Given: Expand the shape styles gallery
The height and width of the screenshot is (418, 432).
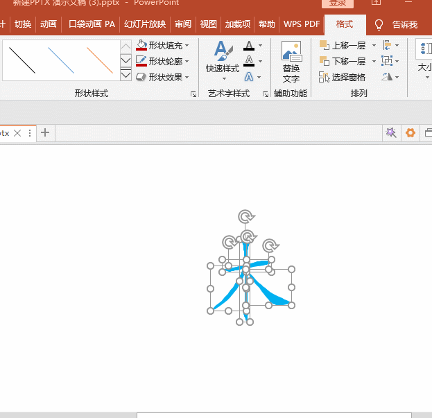Looking at the screenshot, I should point(126,75).
